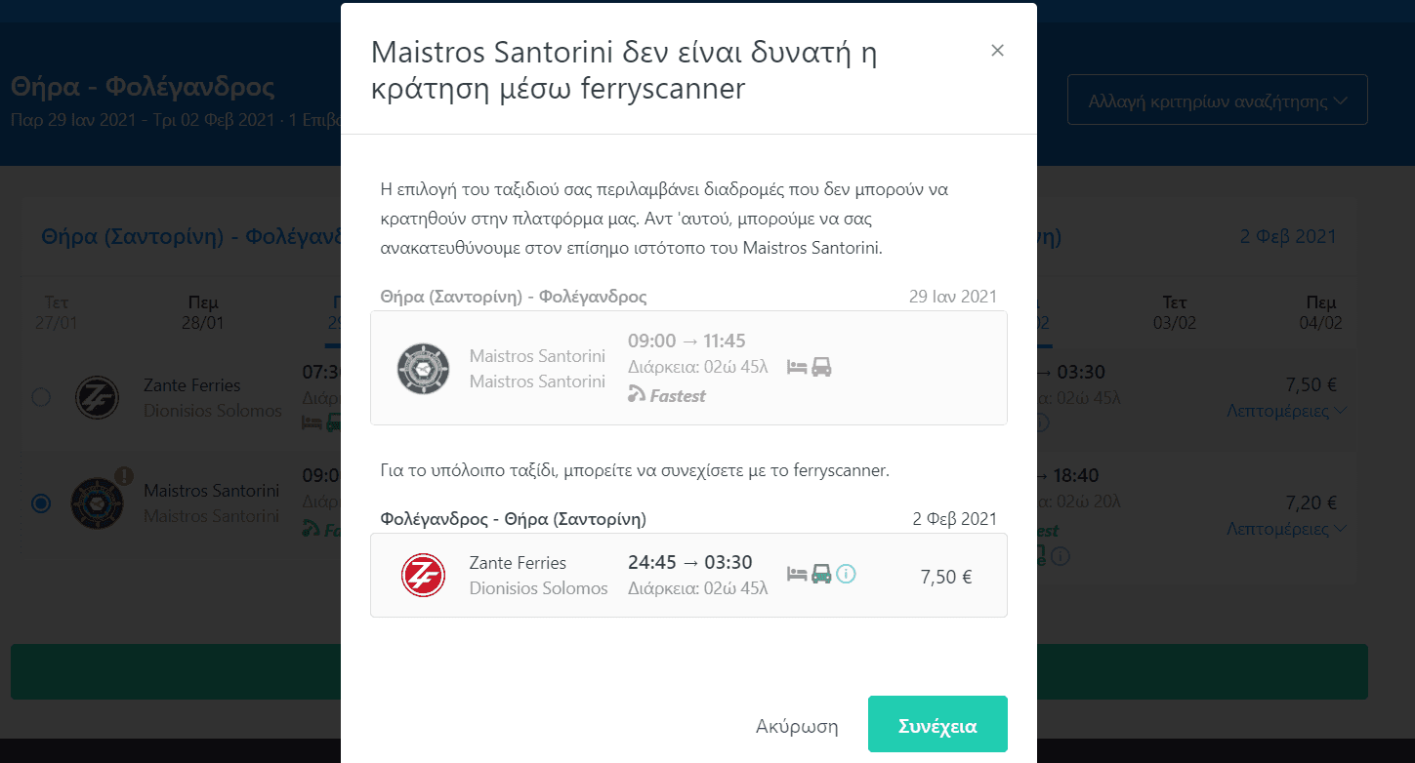Click the Zante Ferries logo in the background list
Viewport: 1415px width, 763px height.
[98, 397]
